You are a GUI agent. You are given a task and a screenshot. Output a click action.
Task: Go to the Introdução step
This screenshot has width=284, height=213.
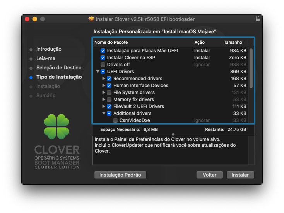pos(49,49)
